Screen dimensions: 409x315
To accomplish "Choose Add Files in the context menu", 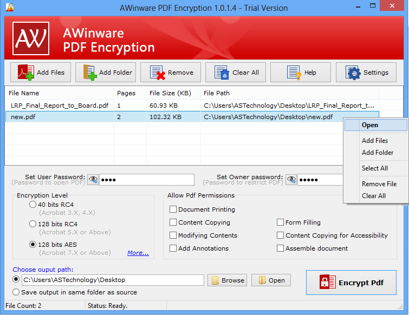I will tap(375, 141).
